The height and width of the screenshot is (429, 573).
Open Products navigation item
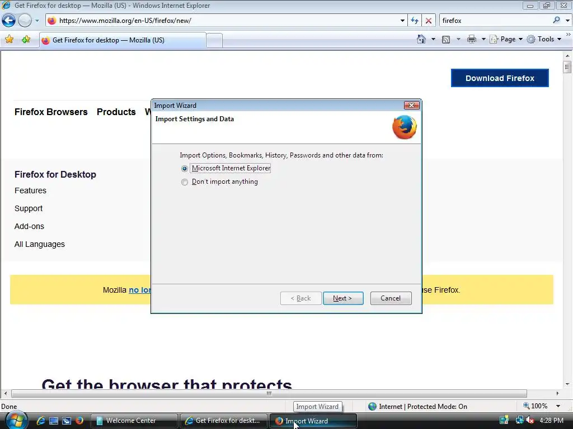coord(116,112)
